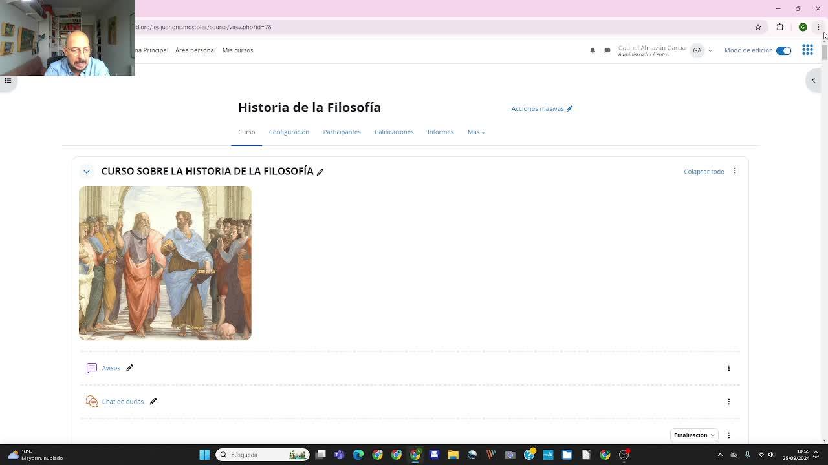Open the Informes tab

tap(441, 132)
